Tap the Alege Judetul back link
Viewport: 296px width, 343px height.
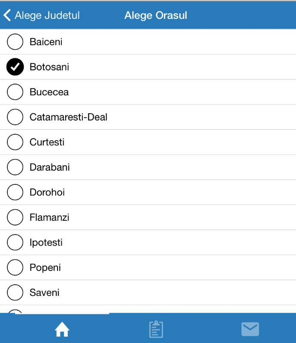coord(47,15)
